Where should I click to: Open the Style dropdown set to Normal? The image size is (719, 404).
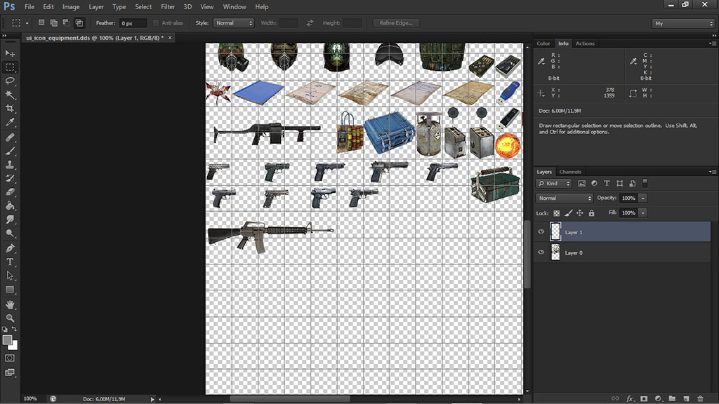tap(233, 23)
